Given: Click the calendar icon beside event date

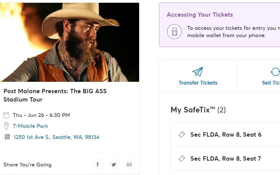Looking at the screenshot, I should pyautogui.click(x=6, y=115).
